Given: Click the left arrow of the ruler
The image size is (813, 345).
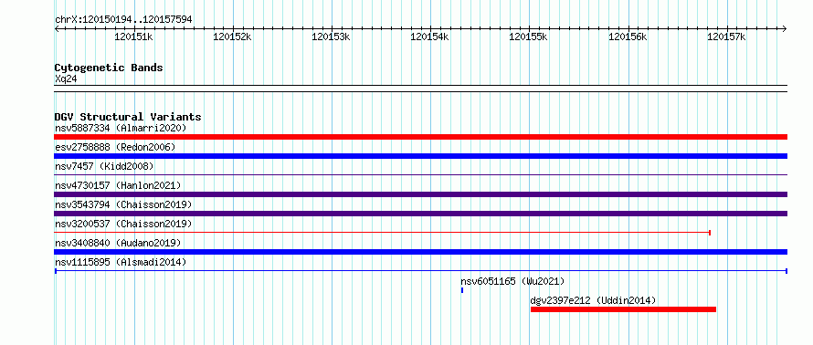Looking at the screenshot, I should tap(57, 28).
